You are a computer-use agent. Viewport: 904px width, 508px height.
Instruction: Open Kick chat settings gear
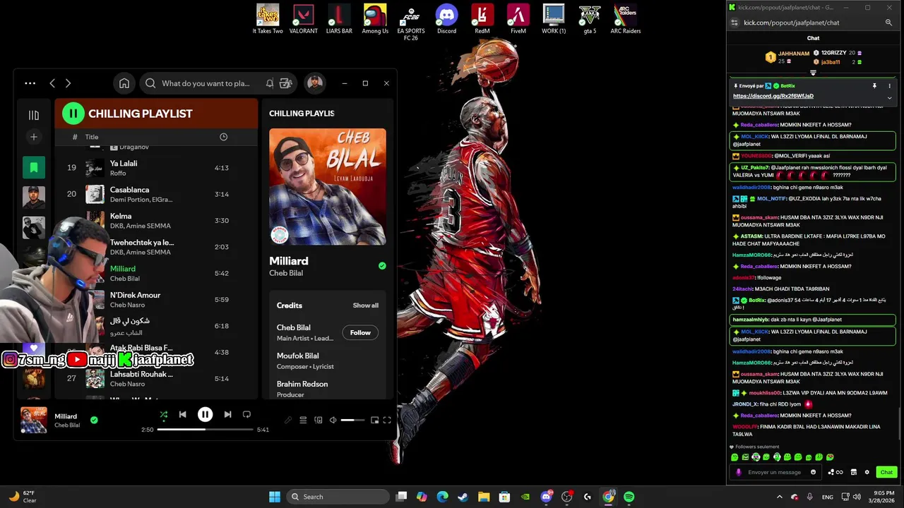click(x=867, y=472)
